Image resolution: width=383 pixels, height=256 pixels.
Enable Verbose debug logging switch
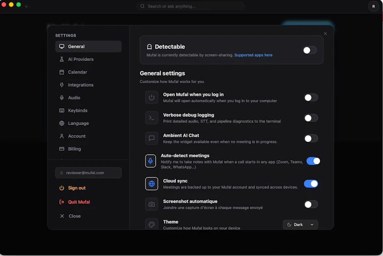[x=311, y=118]
